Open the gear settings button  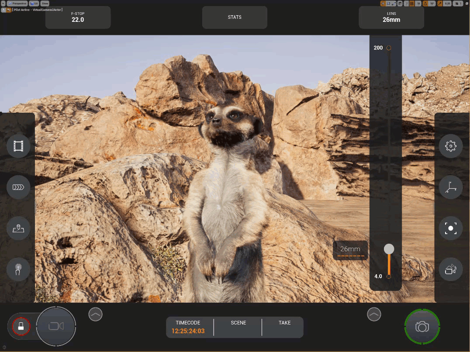point(450,146)
